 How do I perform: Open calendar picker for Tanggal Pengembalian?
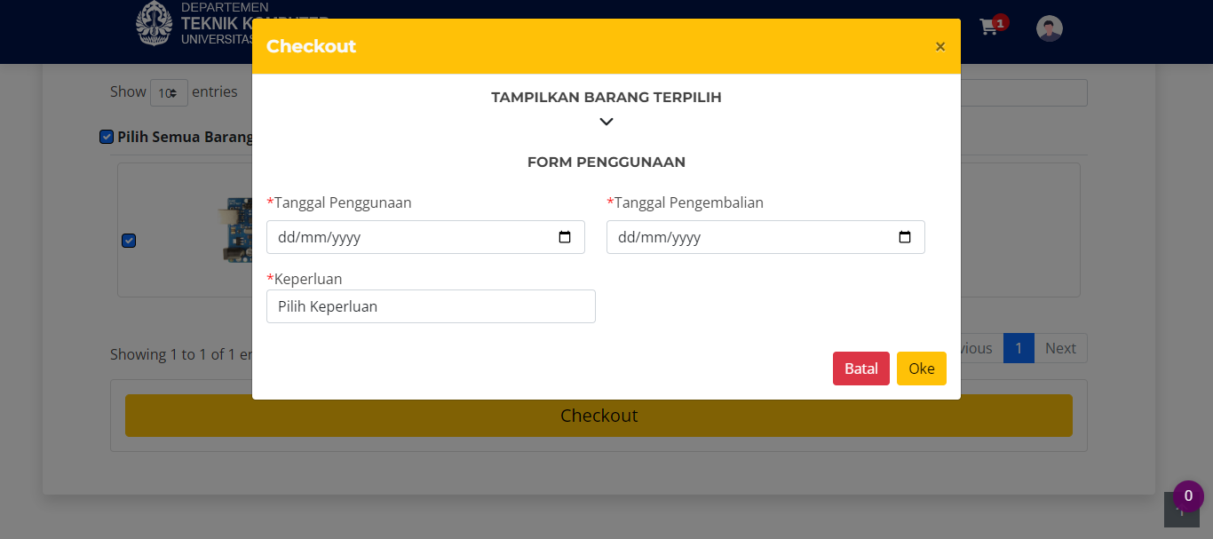(x=905, y=237)
